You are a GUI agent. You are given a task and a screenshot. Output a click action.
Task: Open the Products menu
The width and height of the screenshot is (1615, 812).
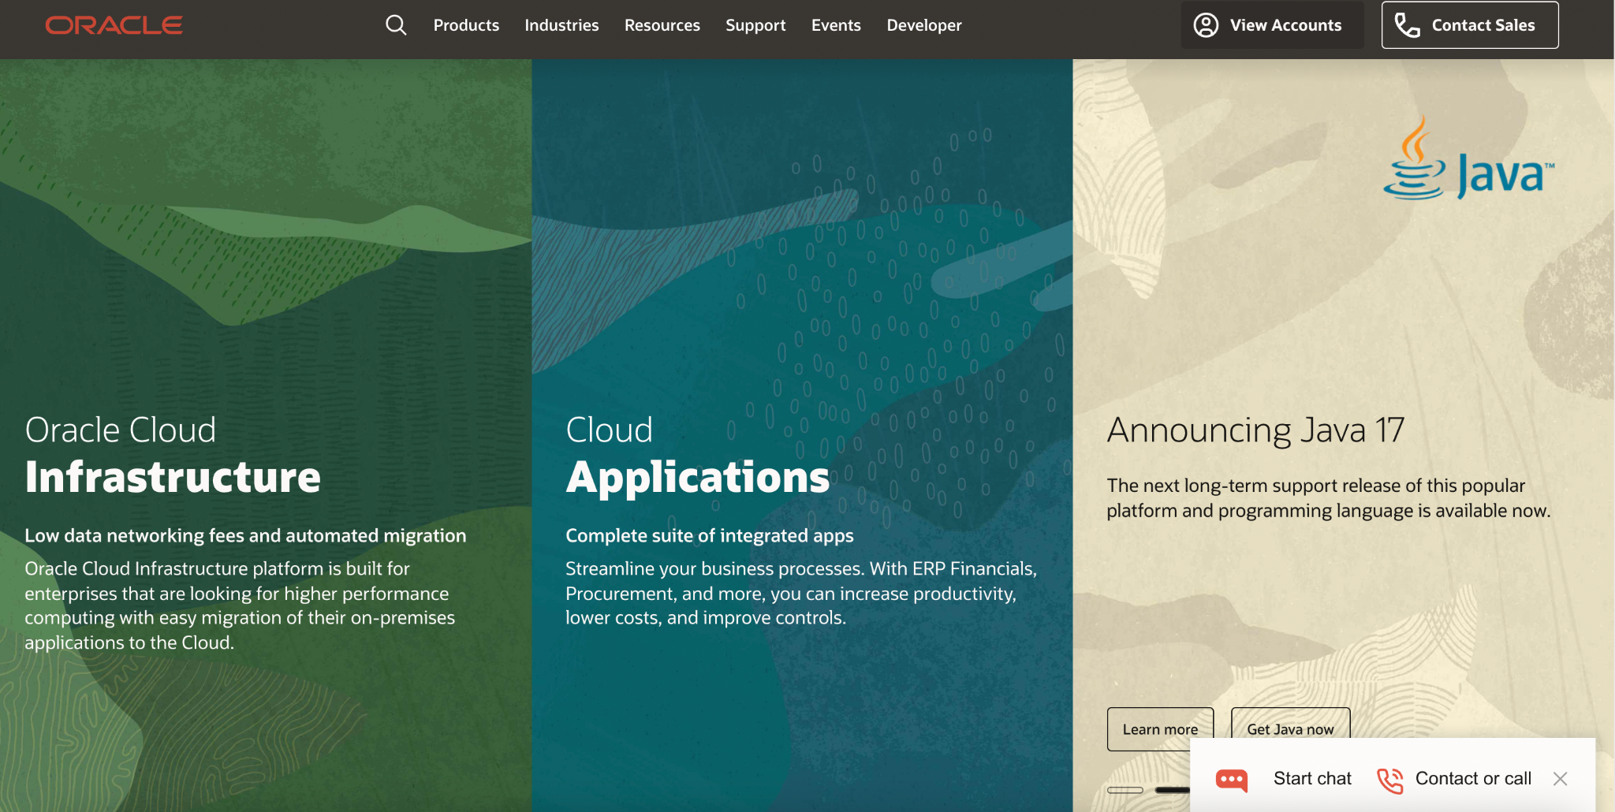(466, 25)
